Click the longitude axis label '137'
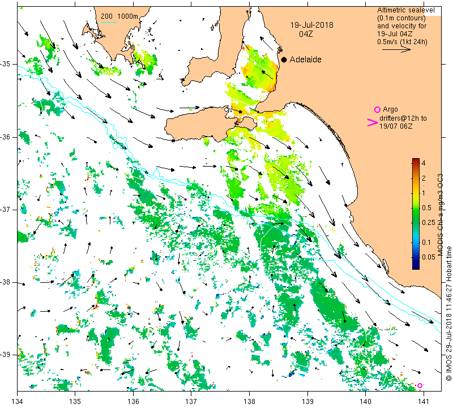The image size is (453, 408). click(191, 401)
